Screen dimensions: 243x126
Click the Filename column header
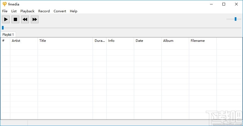point(203,41)
